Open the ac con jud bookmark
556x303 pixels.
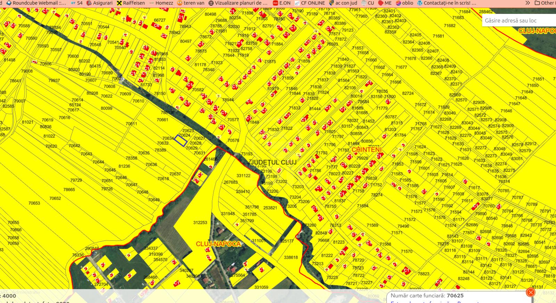click(343, 3)
